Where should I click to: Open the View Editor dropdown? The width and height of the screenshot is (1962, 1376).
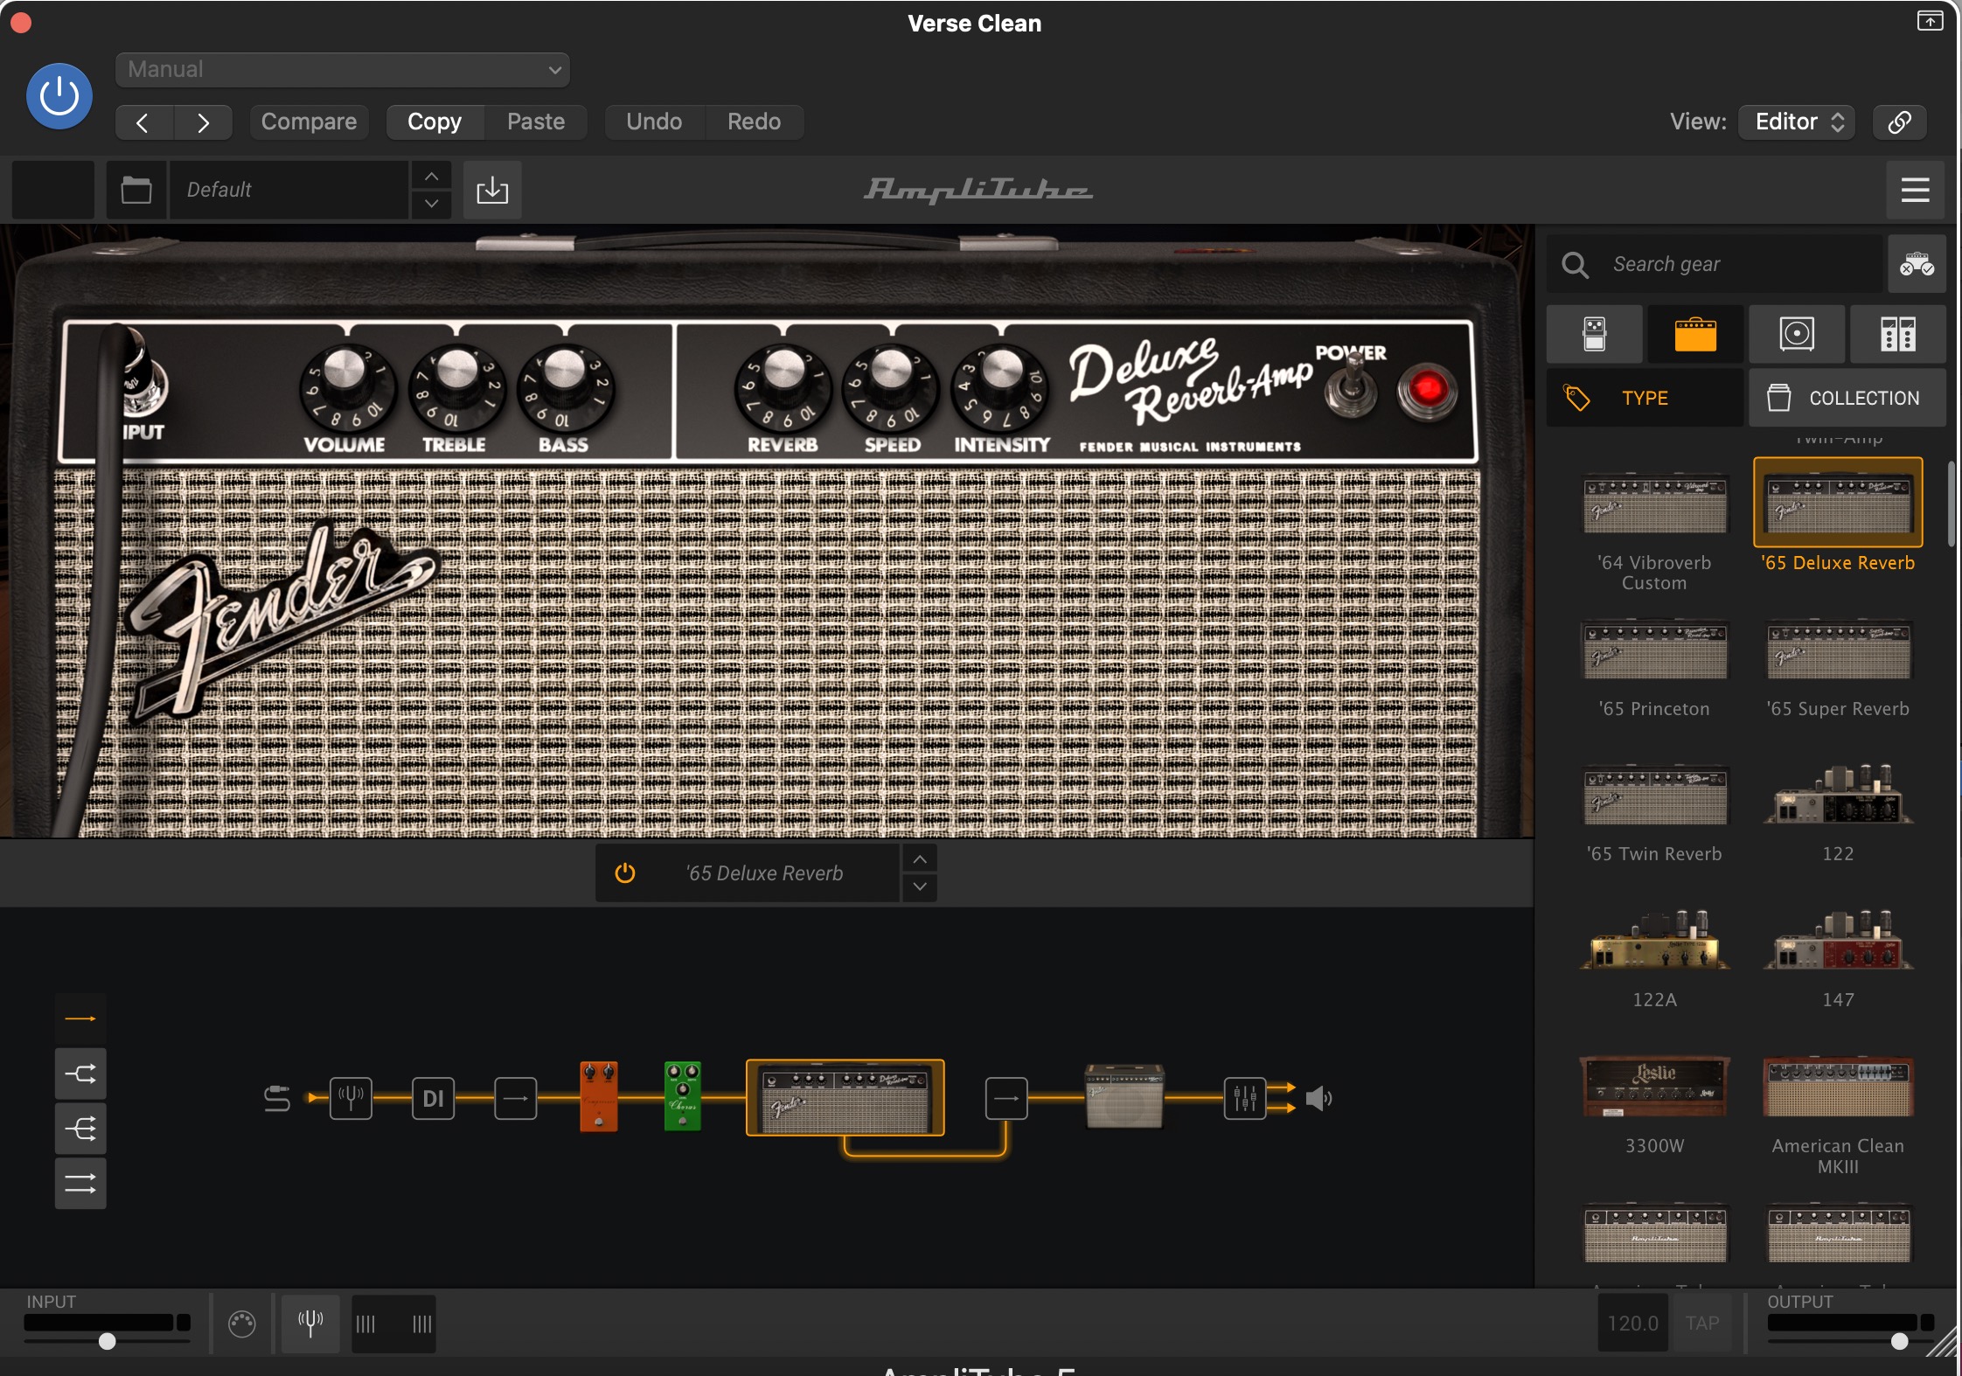1798,122
